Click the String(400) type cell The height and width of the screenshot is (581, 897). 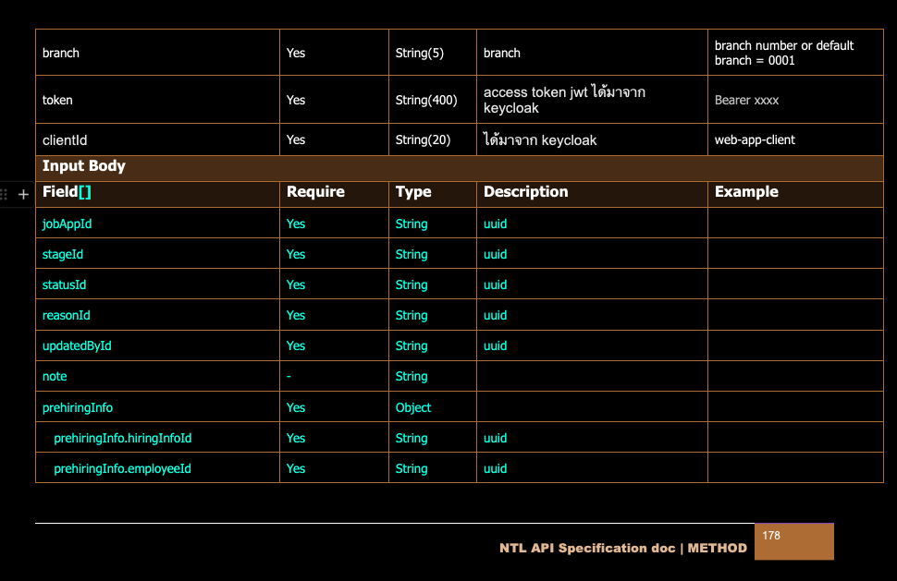coord(426,100)
